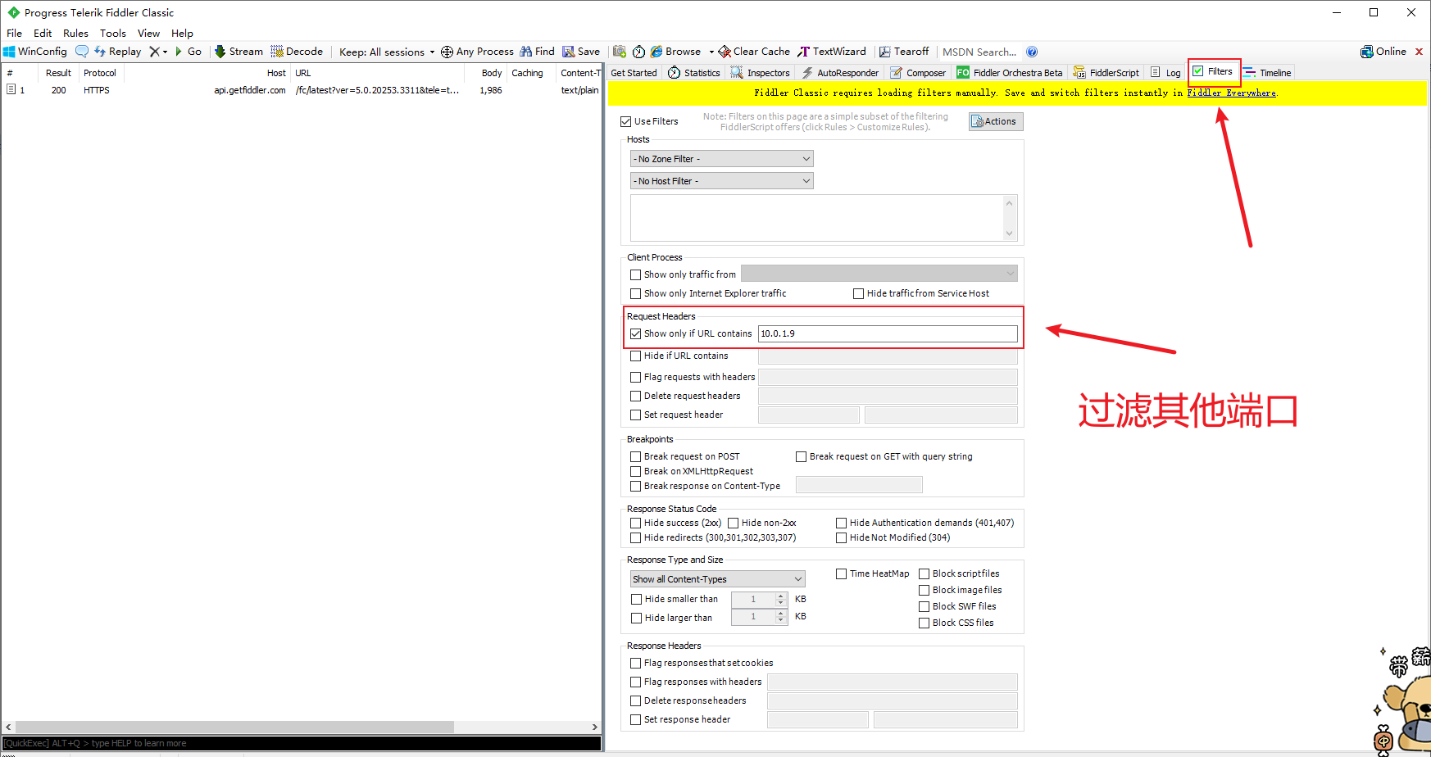Save sessions with the Save button
Image resolution: width=1431 pixels, height=757 pixels.
click(581, 52)
